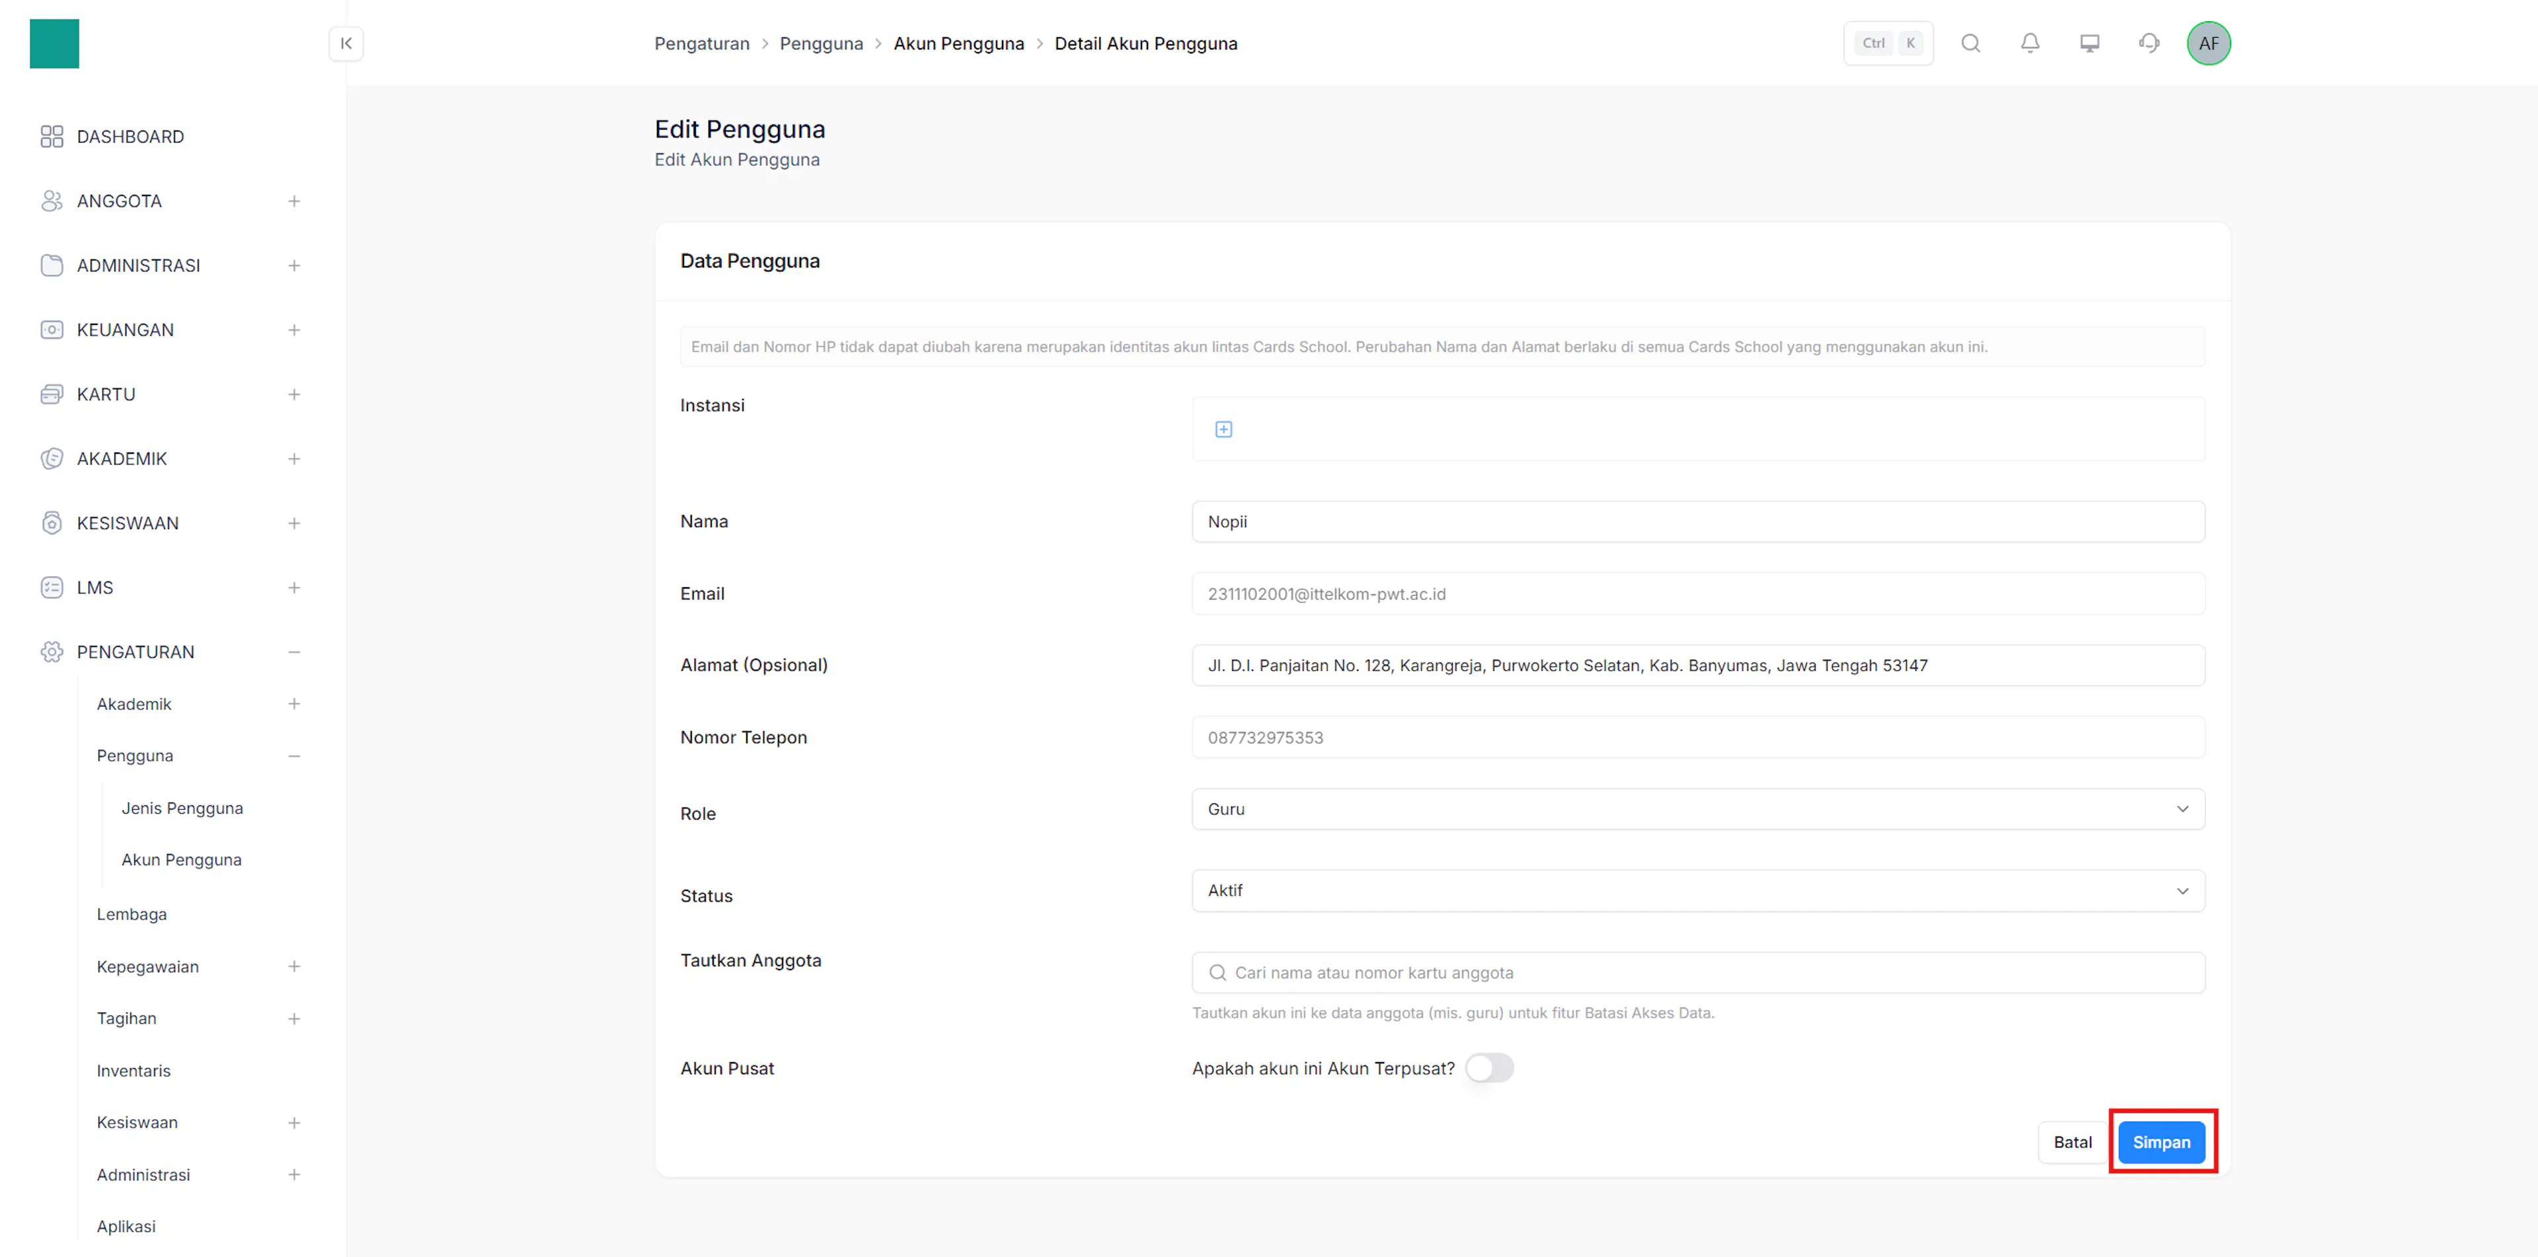
Task: Open the Role dropdown showing Guru
Action: point(1697,809)
